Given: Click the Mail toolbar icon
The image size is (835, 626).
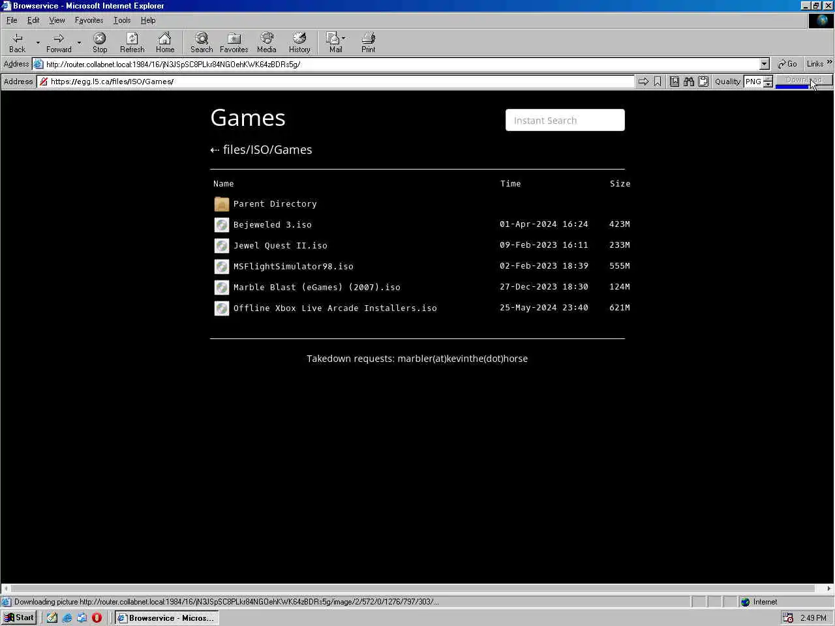Looking at the screenshot, I should point(335,42).
